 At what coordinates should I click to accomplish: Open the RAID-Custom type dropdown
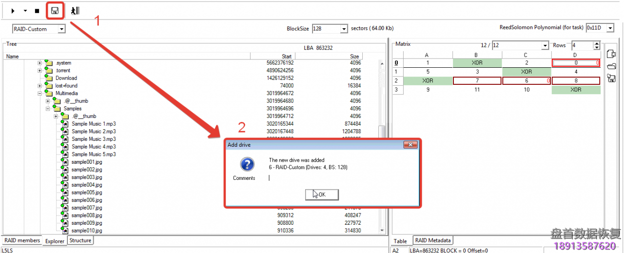(61, 29)
